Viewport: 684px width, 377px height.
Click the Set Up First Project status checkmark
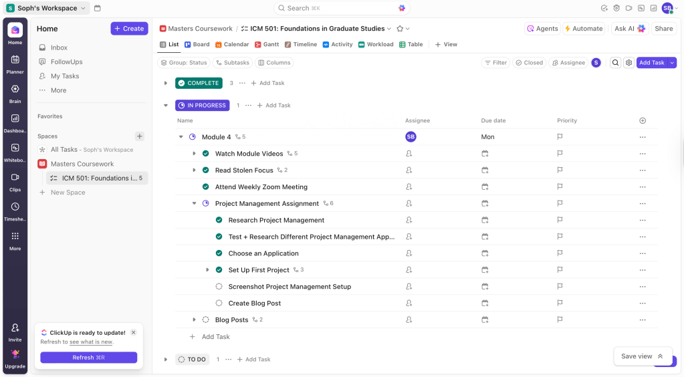click(x=219, y=270)
